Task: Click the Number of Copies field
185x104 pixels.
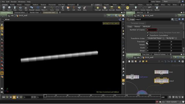Action: coord(152,30)
